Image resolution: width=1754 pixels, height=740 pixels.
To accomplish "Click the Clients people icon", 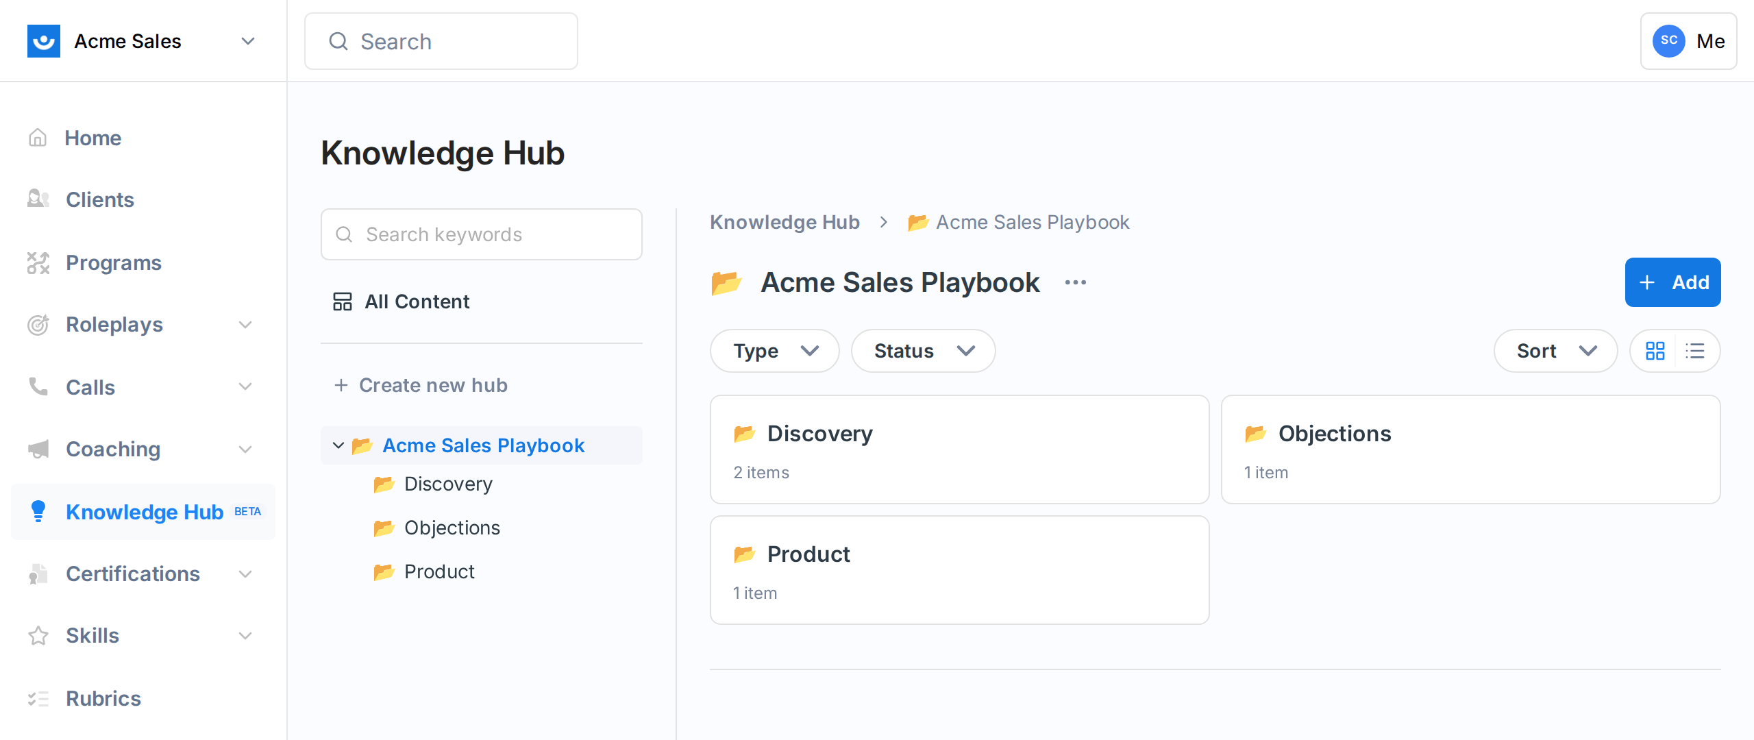I will tap(38, 199).
